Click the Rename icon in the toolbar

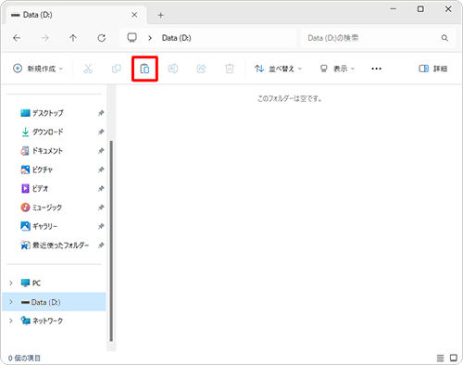point(173,69)
